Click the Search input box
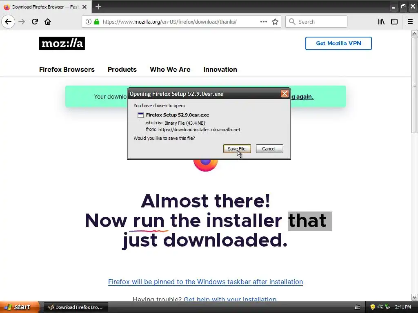 316,22
